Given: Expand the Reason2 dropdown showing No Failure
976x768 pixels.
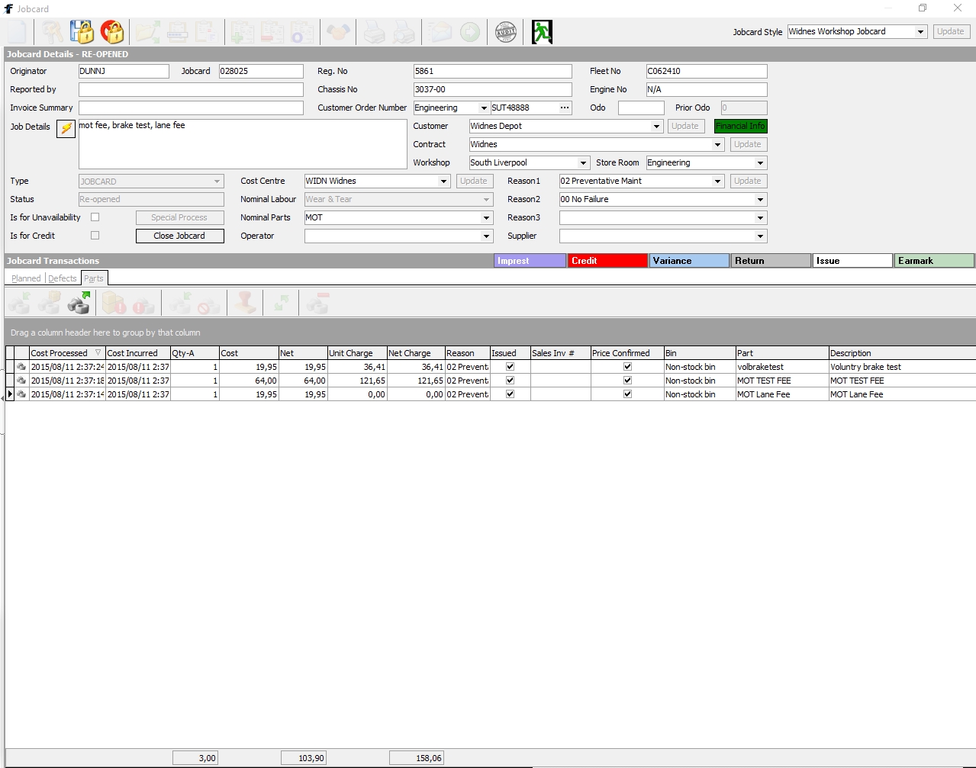Looking at the screenshot, I should [x=760, y=199].
